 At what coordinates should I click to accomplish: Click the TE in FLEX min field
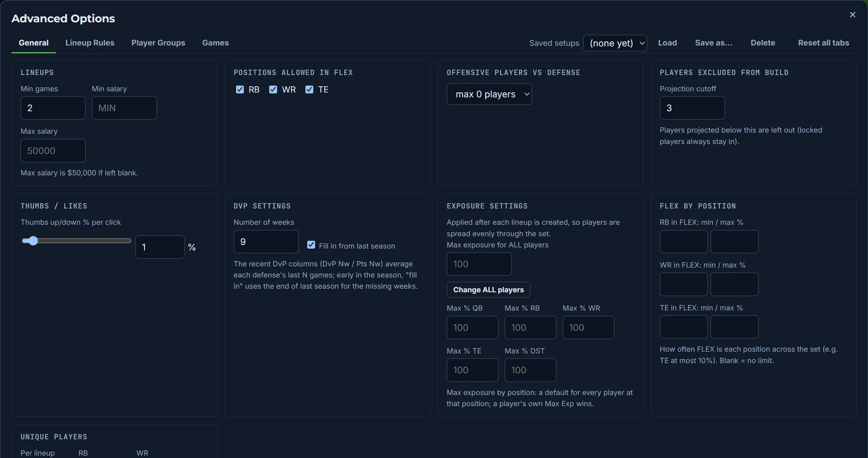pyautogui.click(x=684, y=327)
